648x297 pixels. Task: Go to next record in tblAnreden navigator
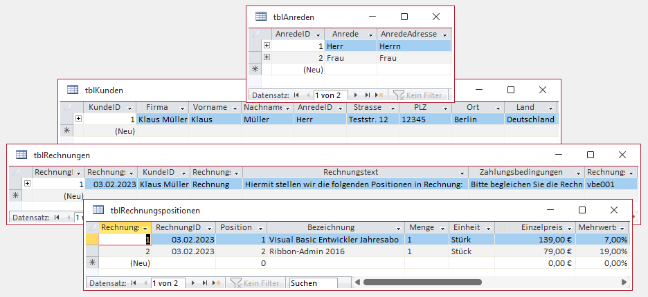(357, 95)
